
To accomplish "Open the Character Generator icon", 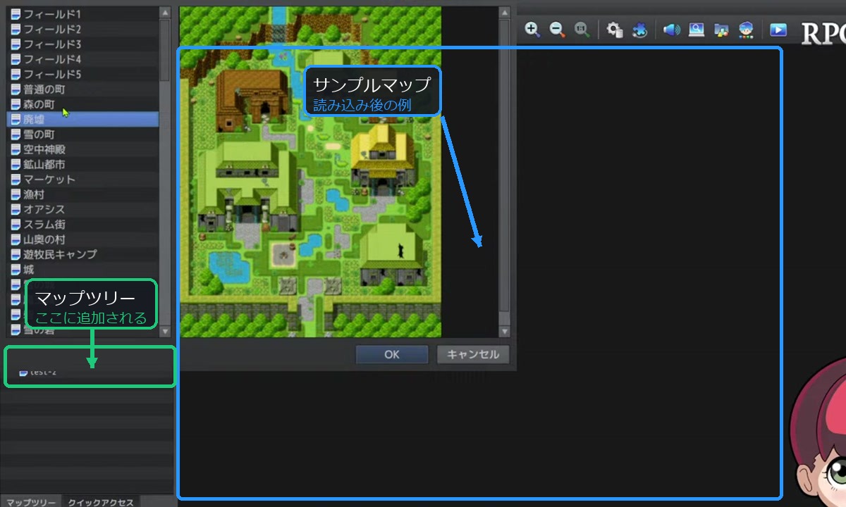I will pos(746,30).
